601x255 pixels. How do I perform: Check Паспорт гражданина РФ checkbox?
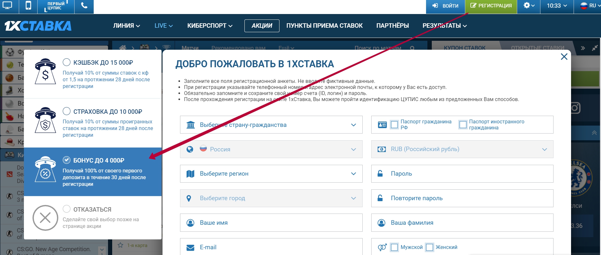(394, 125)
